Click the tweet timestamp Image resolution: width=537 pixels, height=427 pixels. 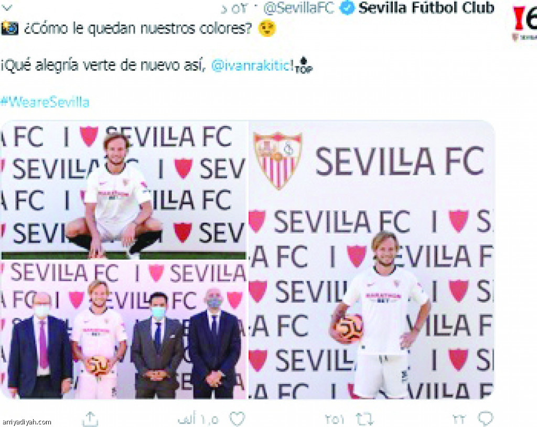click(234, 8)
